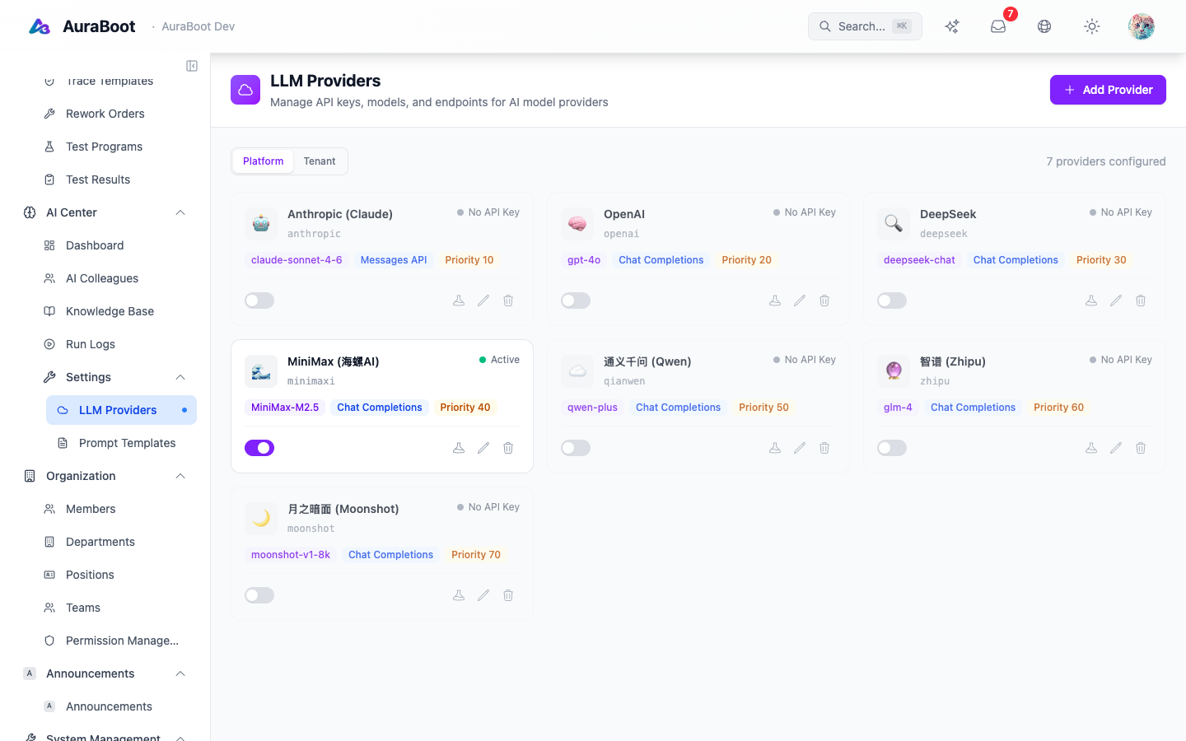Delete the Anthropic (Claude) provider
This screenshot has height=741, width=1186.
[508, 301]
